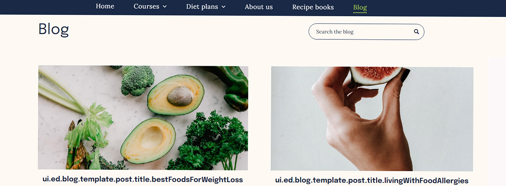Open the Diet plans menu label
This screenshot has width=506, height=186.
202,7
